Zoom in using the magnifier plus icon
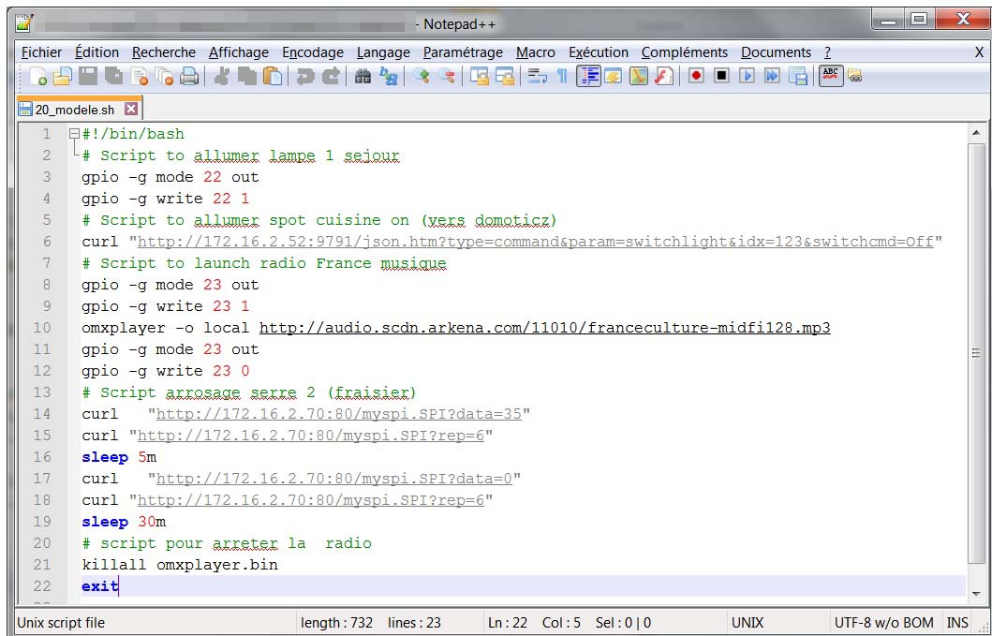 [x=422, y=77]
